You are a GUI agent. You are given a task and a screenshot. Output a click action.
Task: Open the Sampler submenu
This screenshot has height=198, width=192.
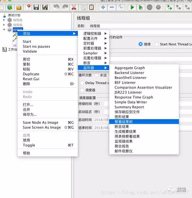(x=94, y=53)
